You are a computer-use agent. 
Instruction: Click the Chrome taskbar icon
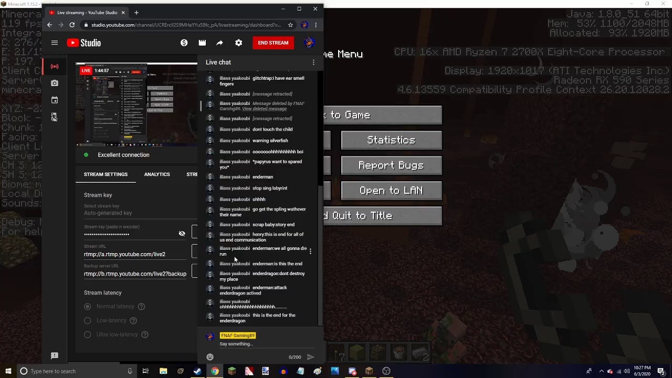(215, 371)
